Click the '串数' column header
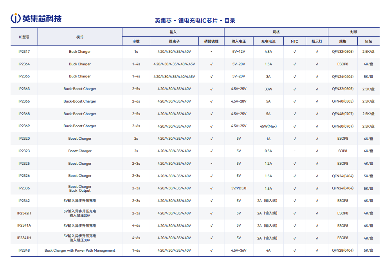 point(136,41)
